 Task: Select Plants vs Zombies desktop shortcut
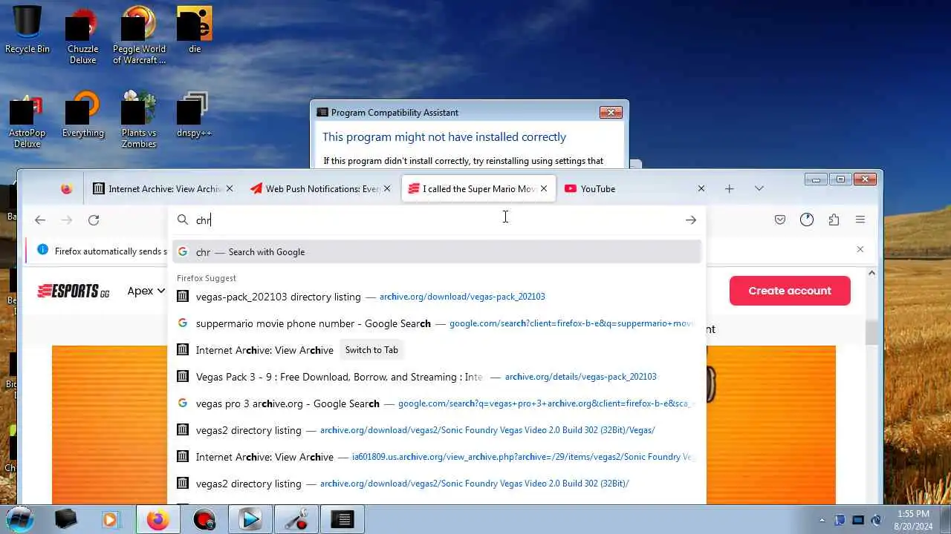139,120
